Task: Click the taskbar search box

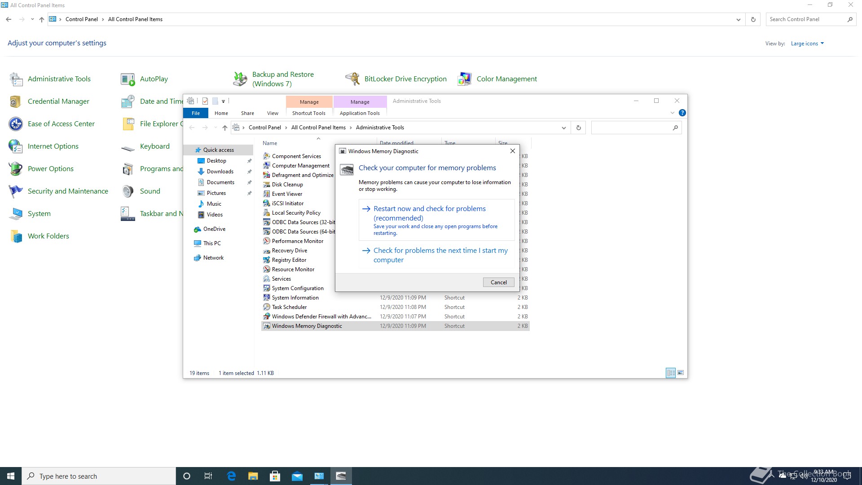Action: [99, 476]
